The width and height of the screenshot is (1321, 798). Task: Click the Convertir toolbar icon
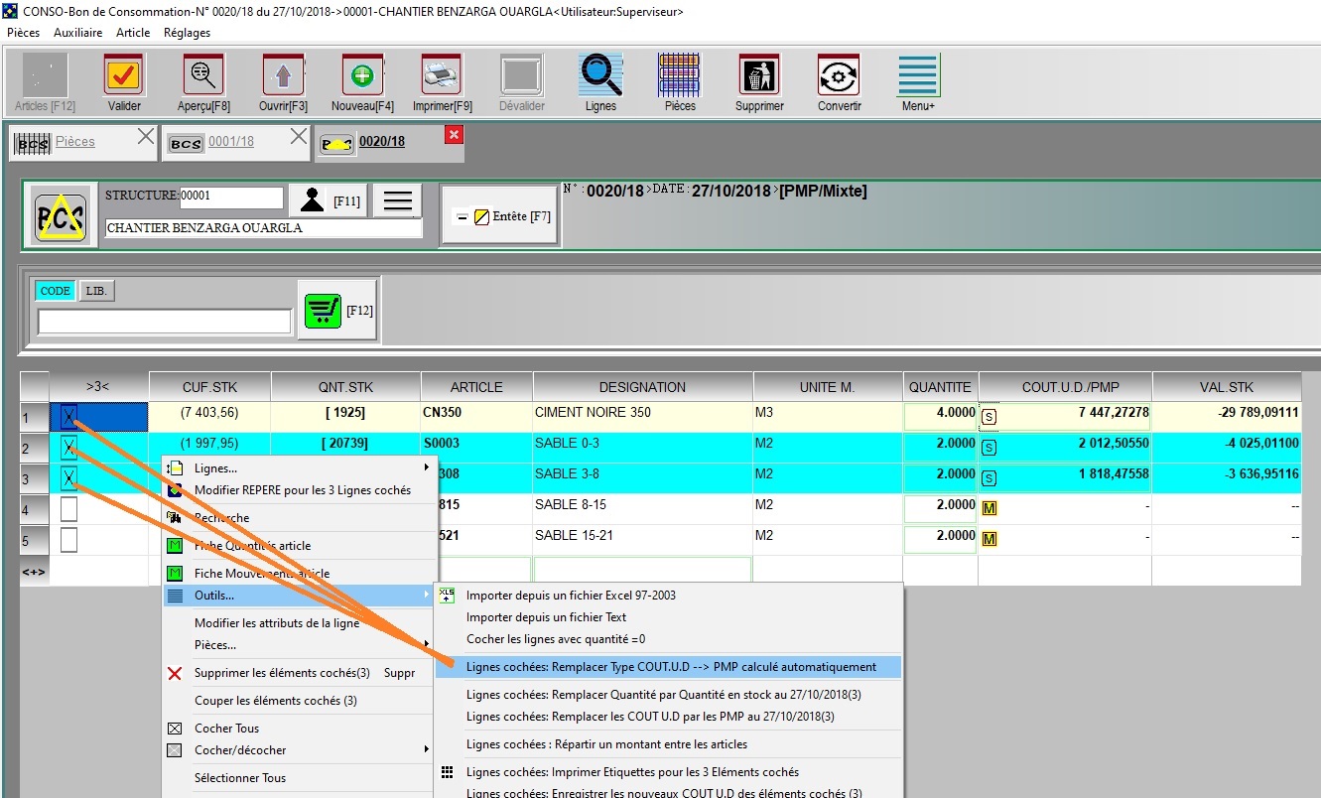click(839, 75)
